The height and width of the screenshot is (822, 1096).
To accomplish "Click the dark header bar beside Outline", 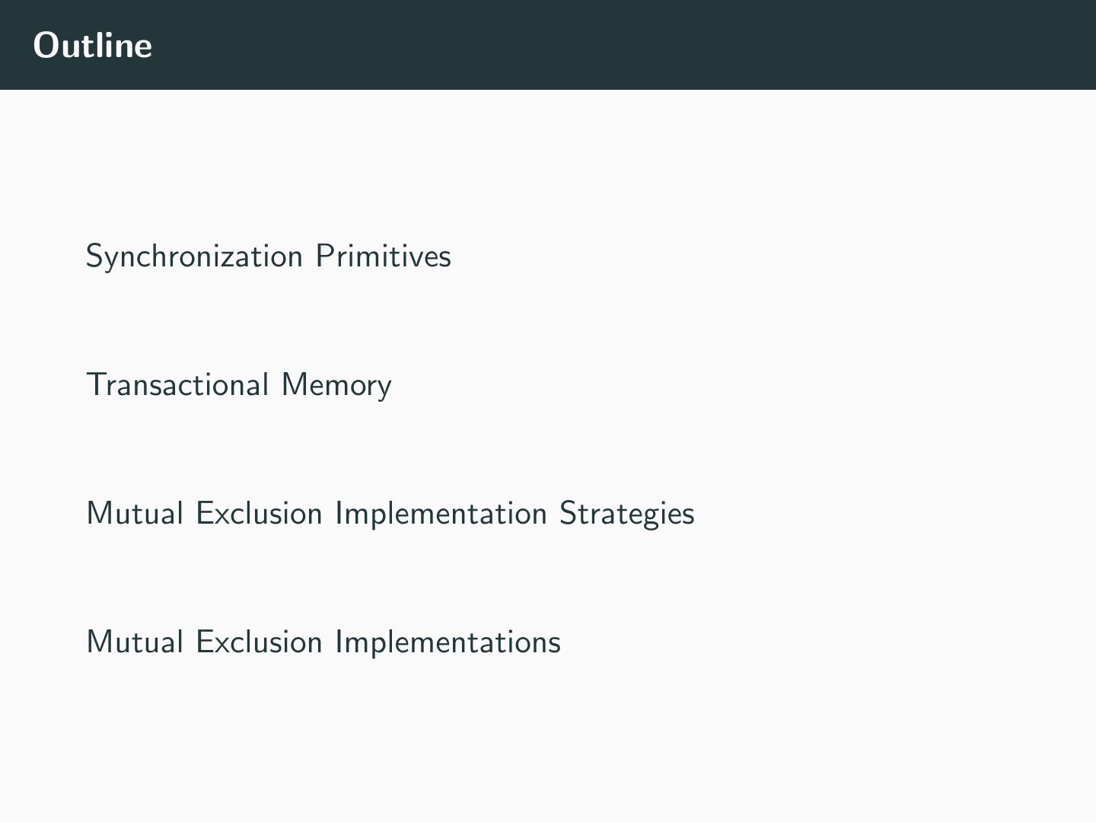I will (609, 46).
